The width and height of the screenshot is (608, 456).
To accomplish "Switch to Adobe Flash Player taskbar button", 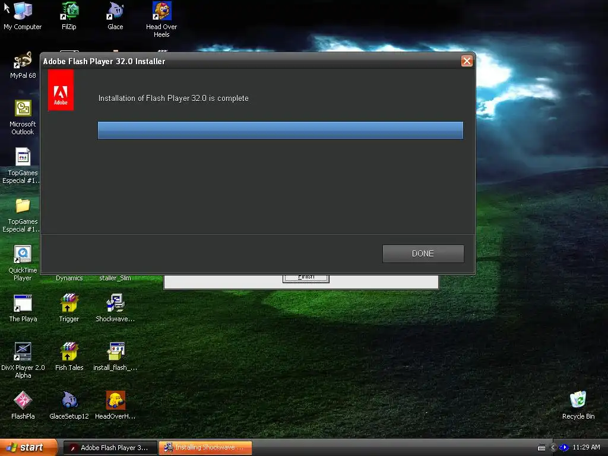I will (x=110, y=448).
